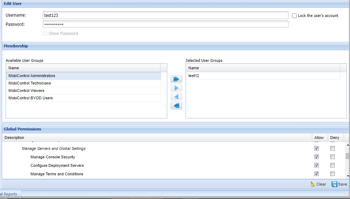This screenshot has height=199, width=350.
Task: Enable Lock the user's account checkbox
Action: 294,16
